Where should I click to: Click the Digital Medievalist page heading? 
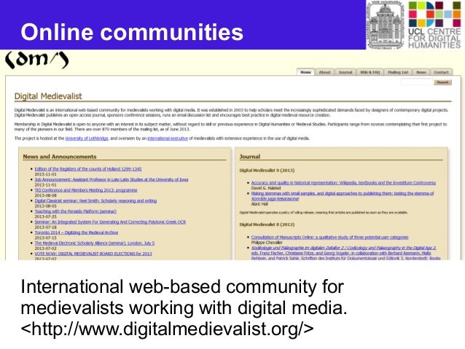click(x=48, y=96)
